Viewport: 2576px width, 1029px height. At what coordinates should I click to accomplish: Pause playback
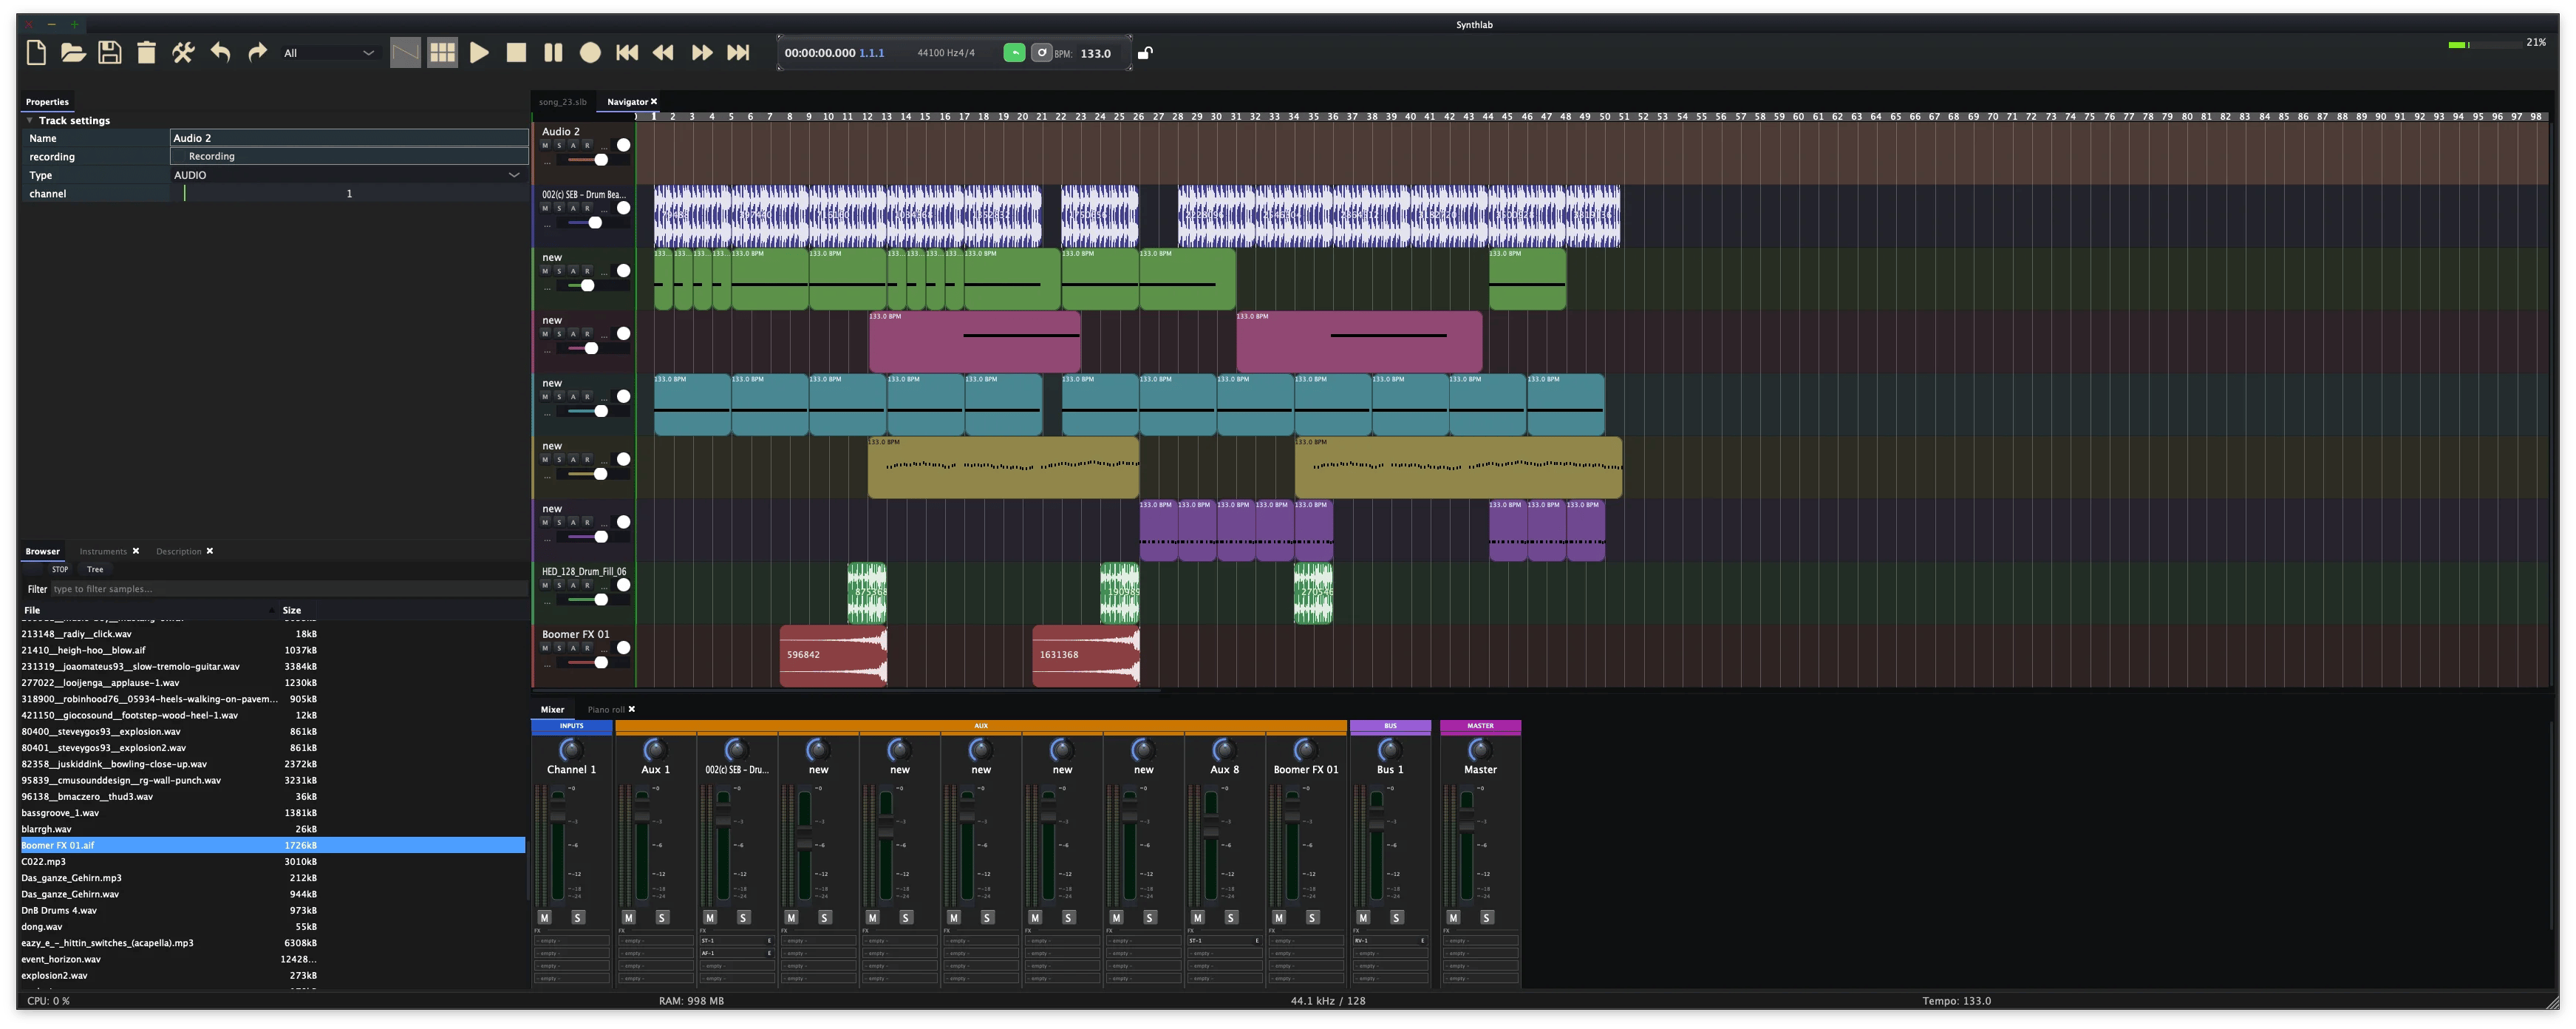click(x=553, y=53)
